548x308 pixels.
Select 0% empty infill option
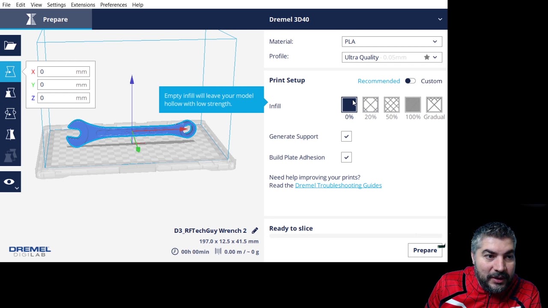[x=349, y=105]
